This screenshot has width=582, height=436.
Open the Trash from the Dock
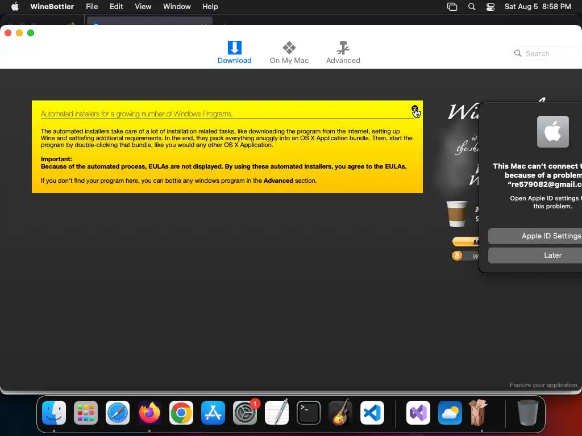[528, 412]
